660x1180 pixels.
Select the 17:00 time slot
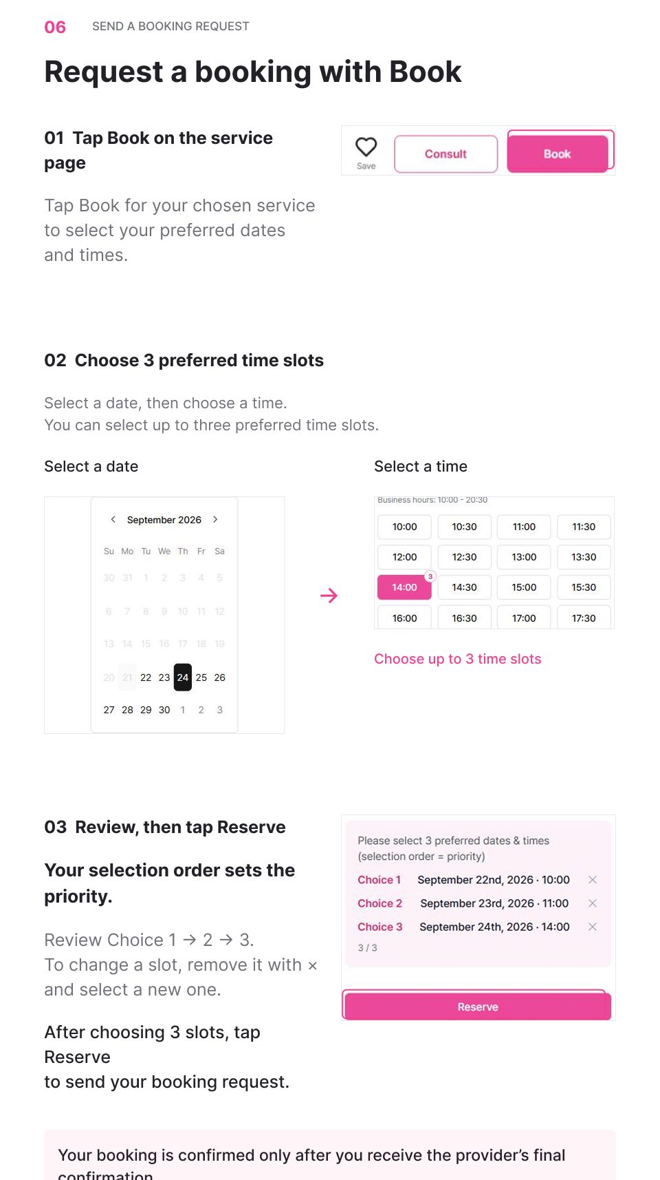tap(524, 618)
